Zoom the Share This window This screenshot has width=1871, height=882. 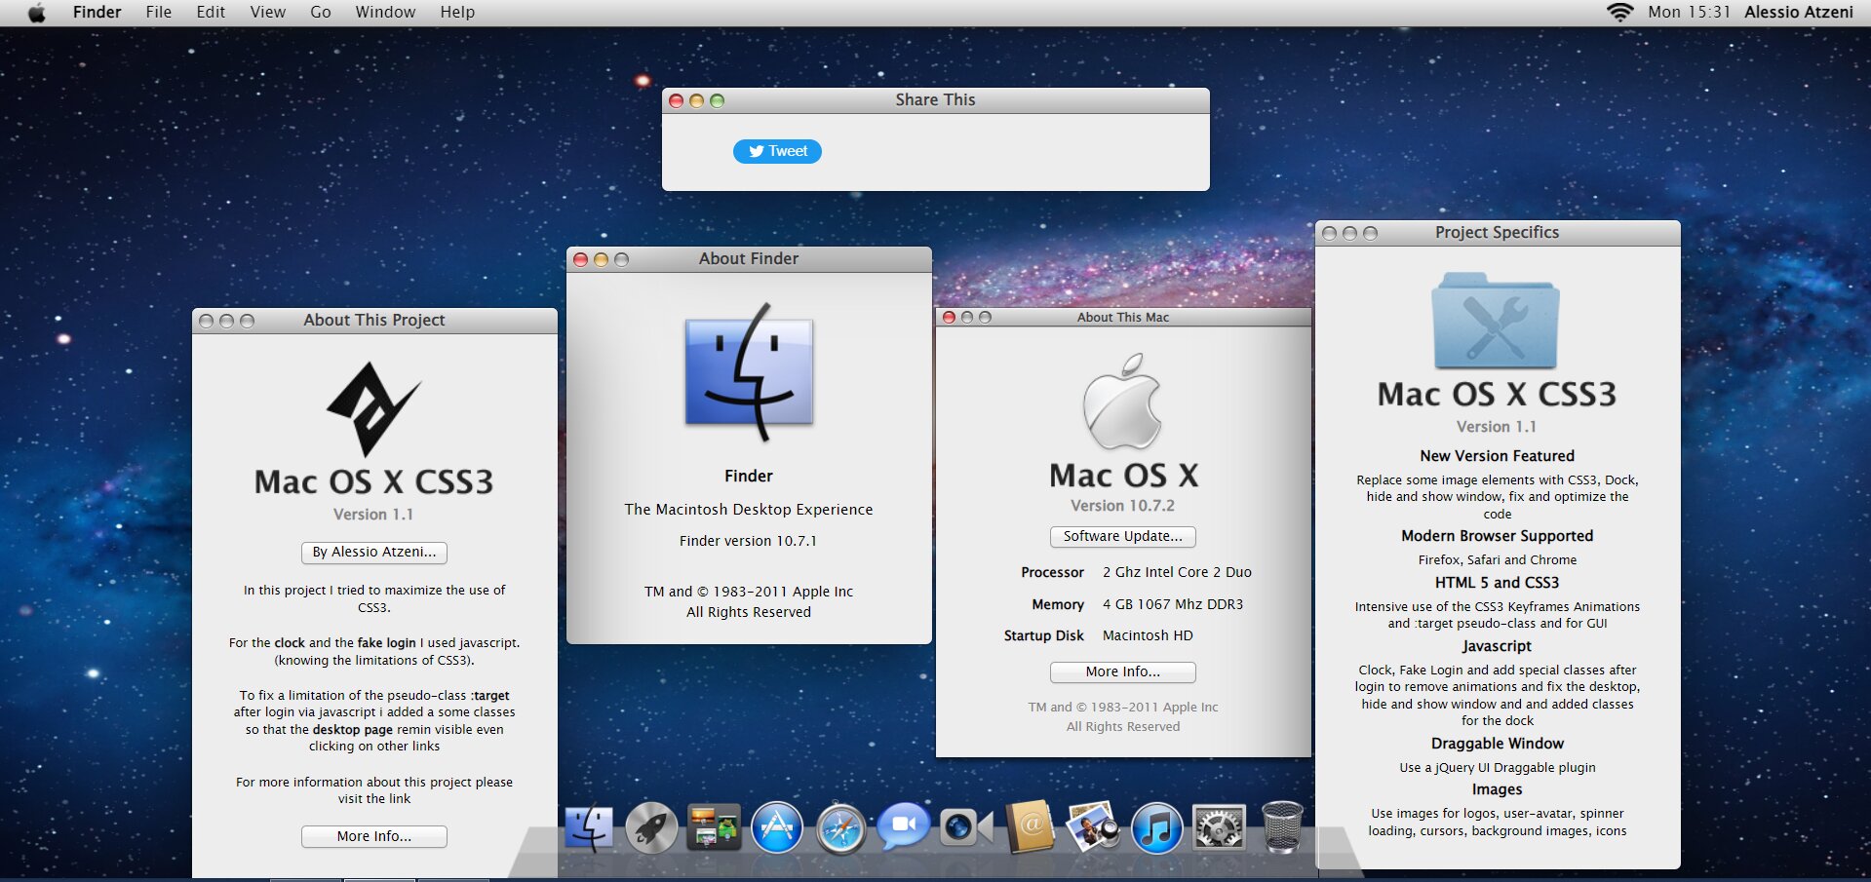pos(718,100)
